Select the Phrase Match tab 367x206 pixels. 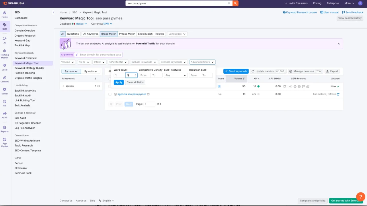click(x=127, y=34)
